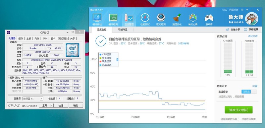Switch to 节能降温 tab
This screenshot has height=128, width=265.
pos(123,30)
